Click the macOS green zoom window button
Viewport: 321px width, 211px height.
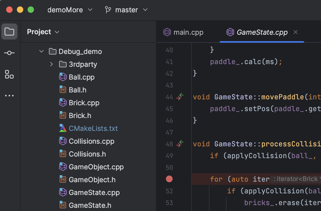31,10
